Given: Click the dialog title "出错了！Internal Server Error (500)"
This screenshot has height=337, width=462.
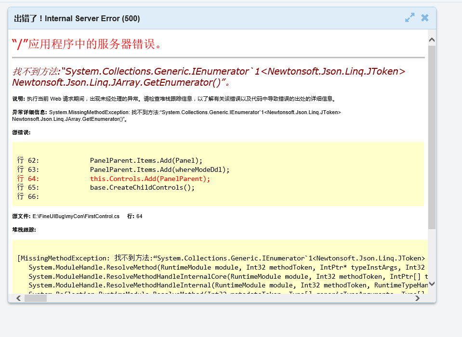Looking at the screenshot, I should point(77,19).
